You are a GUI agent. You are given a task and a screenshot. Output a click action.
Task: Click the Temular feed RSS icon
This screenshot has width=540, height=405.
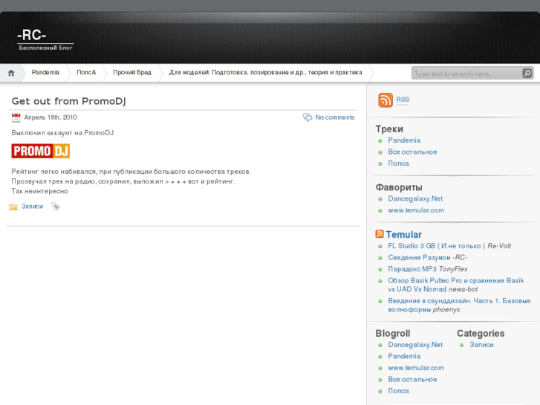pyautogui.click(x=380, y=234)
